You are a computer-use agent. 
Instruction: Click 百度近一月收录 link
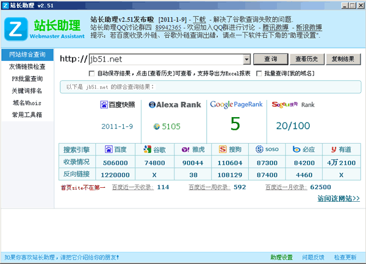287,187
